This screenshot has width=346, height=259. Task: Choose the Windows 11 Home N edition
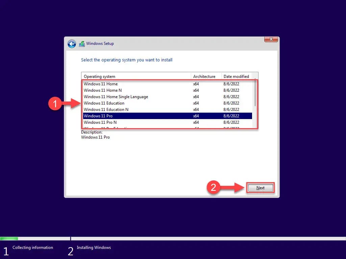tap(103, 90)
